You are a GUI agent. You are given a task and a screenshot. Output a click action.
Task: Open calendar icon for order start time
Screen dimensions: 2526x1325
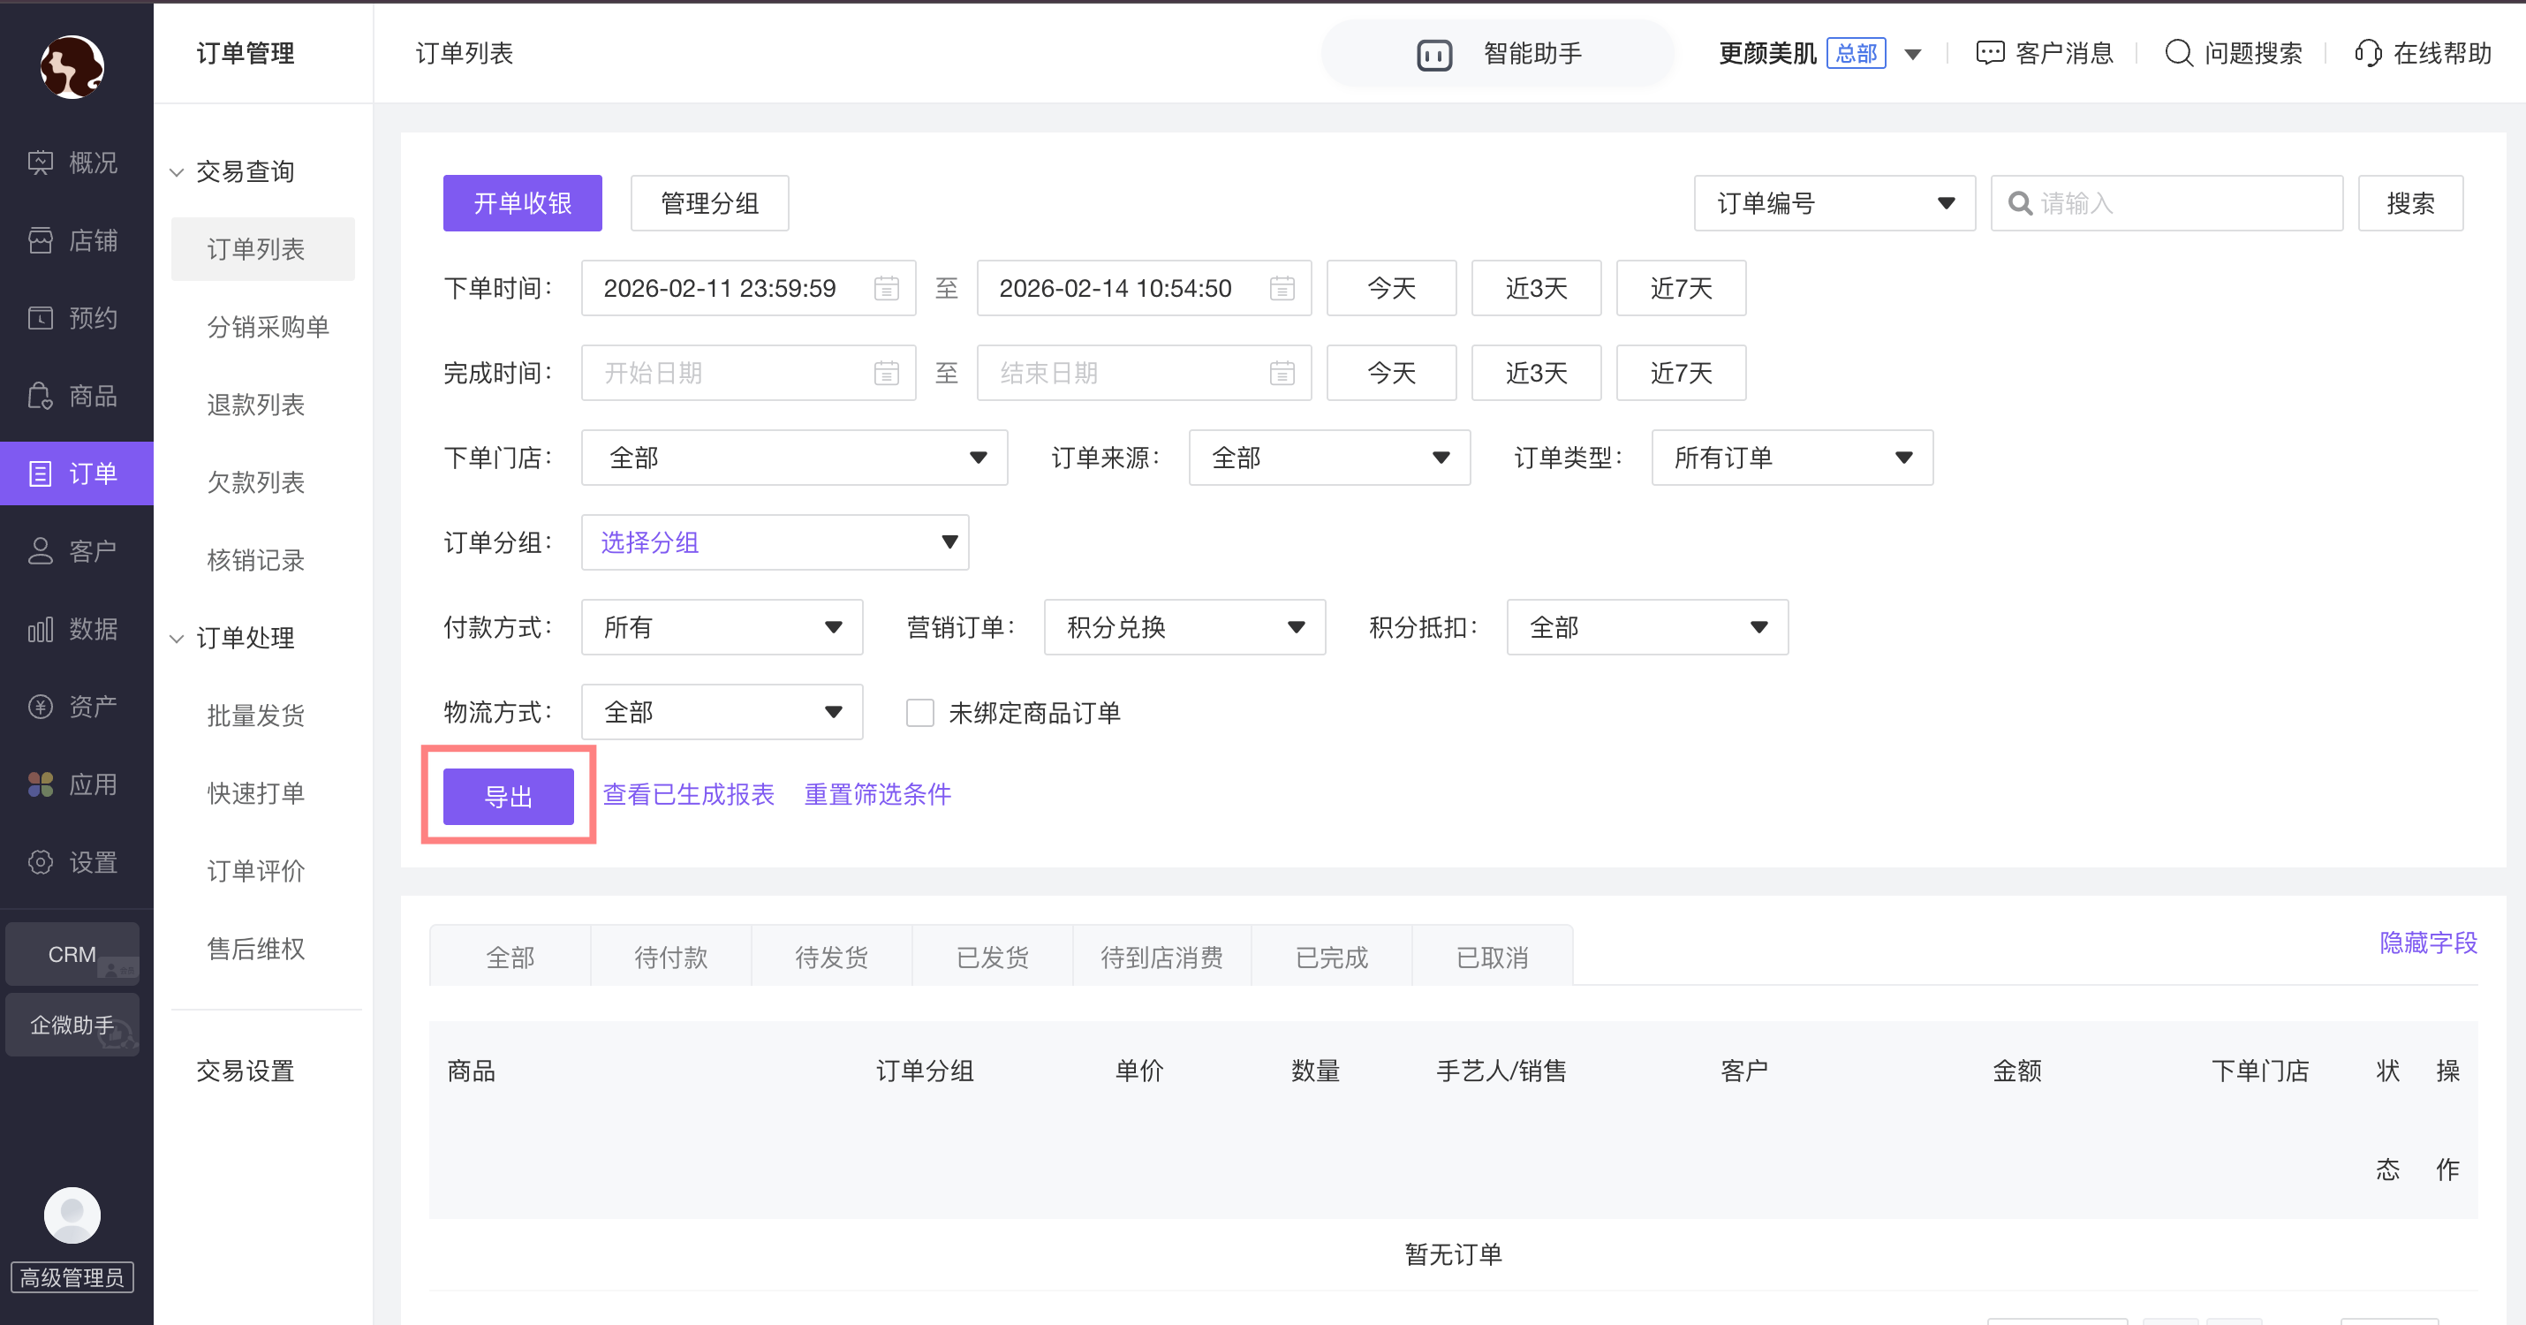pos(886,288)
